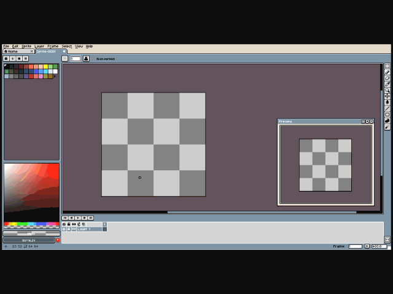Pick the yellow palette swatch
Image resolution: width=393 pixels, height=294 pixels.
point(45,67)
